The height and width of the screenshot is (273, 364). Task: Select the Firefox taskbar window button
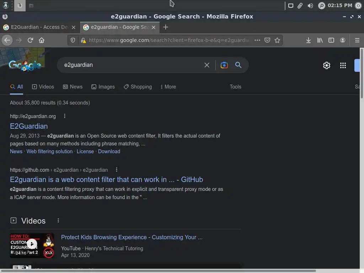point(20,6)
